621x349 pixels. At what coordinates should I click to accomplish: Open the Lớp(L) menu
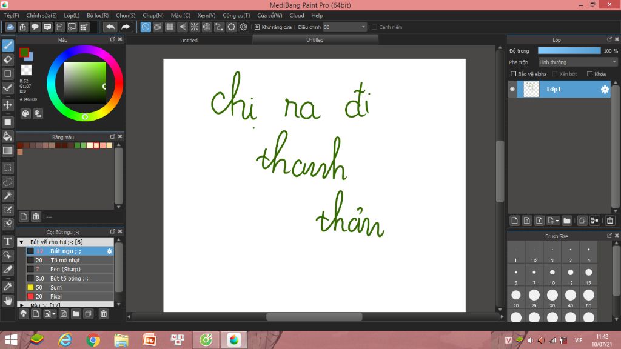(72, 15)
